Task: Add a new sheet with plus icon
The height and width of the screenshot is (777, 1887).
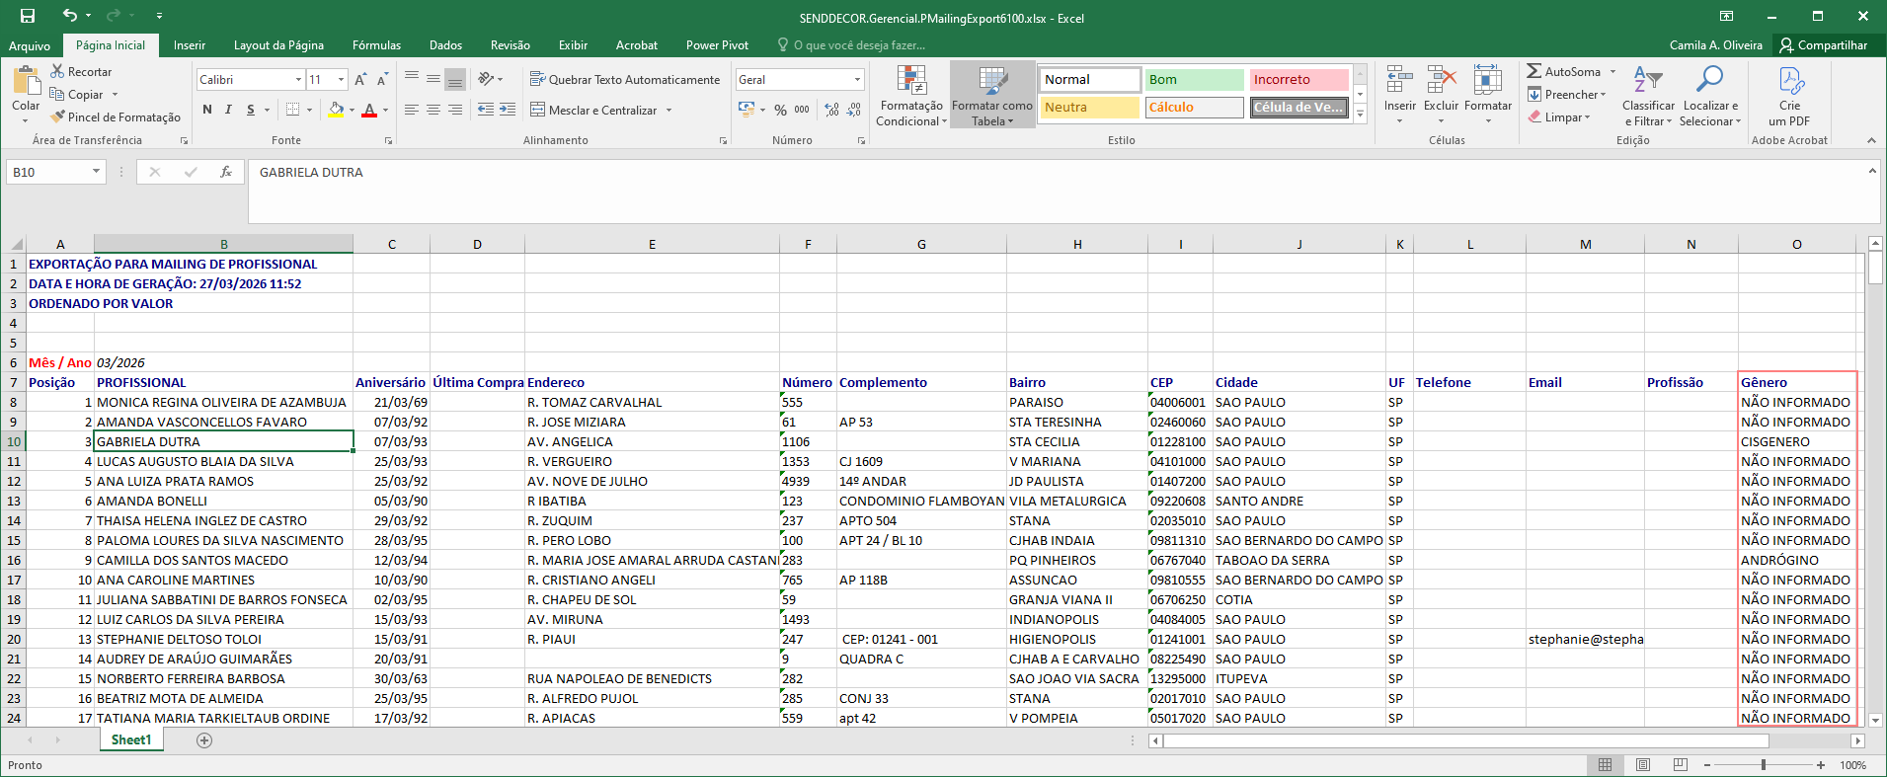Action: [204, 740]
